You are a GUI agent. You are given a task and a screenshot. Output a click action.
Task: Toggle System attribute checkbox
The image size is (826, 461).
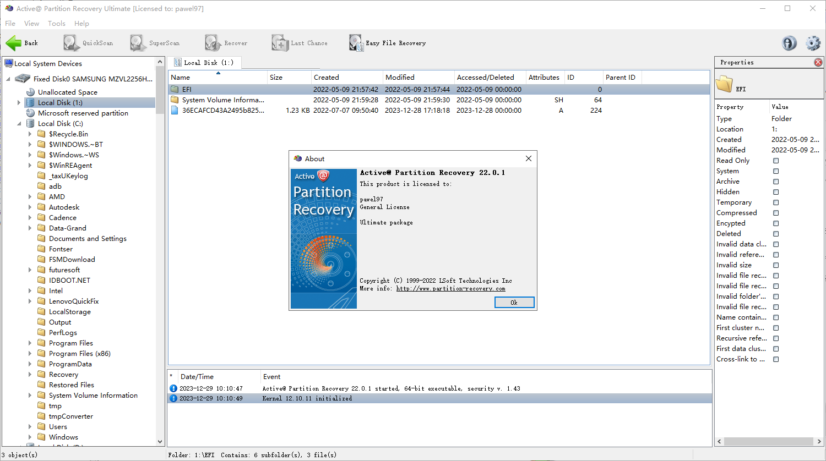click(776, 171)
